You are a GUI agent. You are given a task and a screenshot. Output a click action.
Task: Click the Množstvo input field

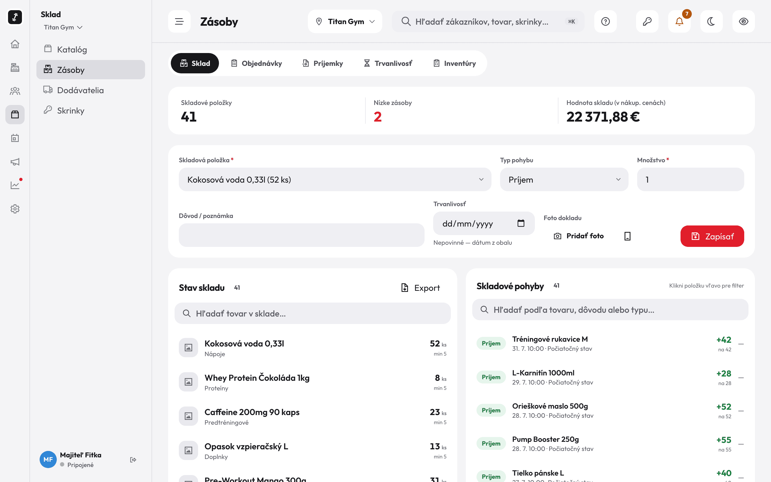[x=690, y=179]
